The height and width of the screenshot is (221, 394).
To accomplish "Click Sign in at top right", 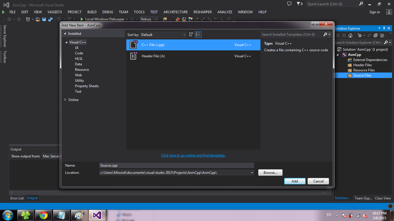I will [x=375, y=12].
